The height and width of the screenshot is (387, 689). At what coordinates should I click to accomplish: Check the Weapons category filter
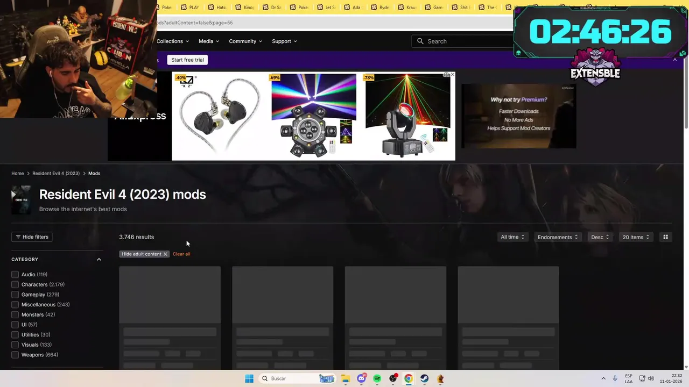click(x=15, y=355)
